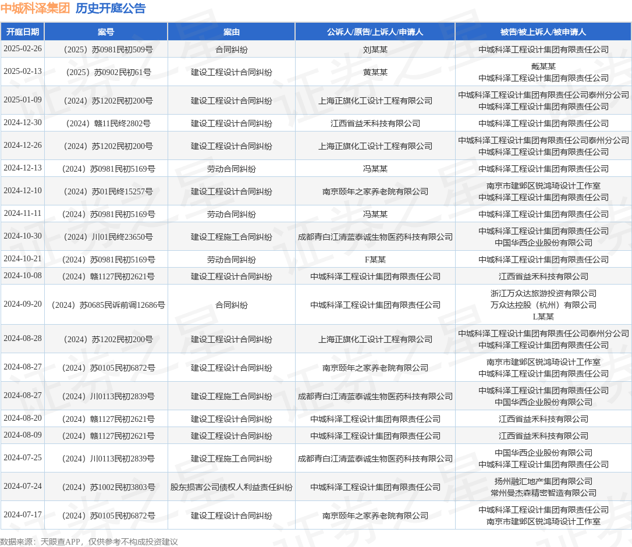Select case number (2024)苏1002民初3803号

click(x=108, y=487)
